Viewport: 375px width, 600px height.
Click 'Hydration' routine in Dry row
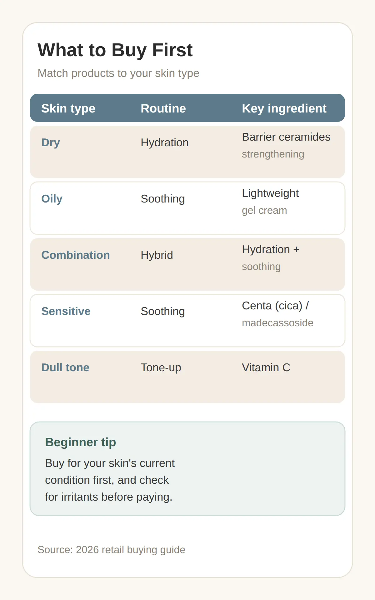coord(165,142)
